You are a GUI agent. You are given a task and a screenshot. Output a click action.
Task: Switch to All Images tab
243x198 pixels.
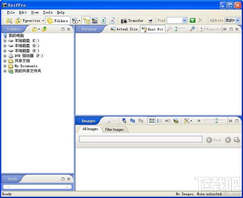tap(90, 129)
